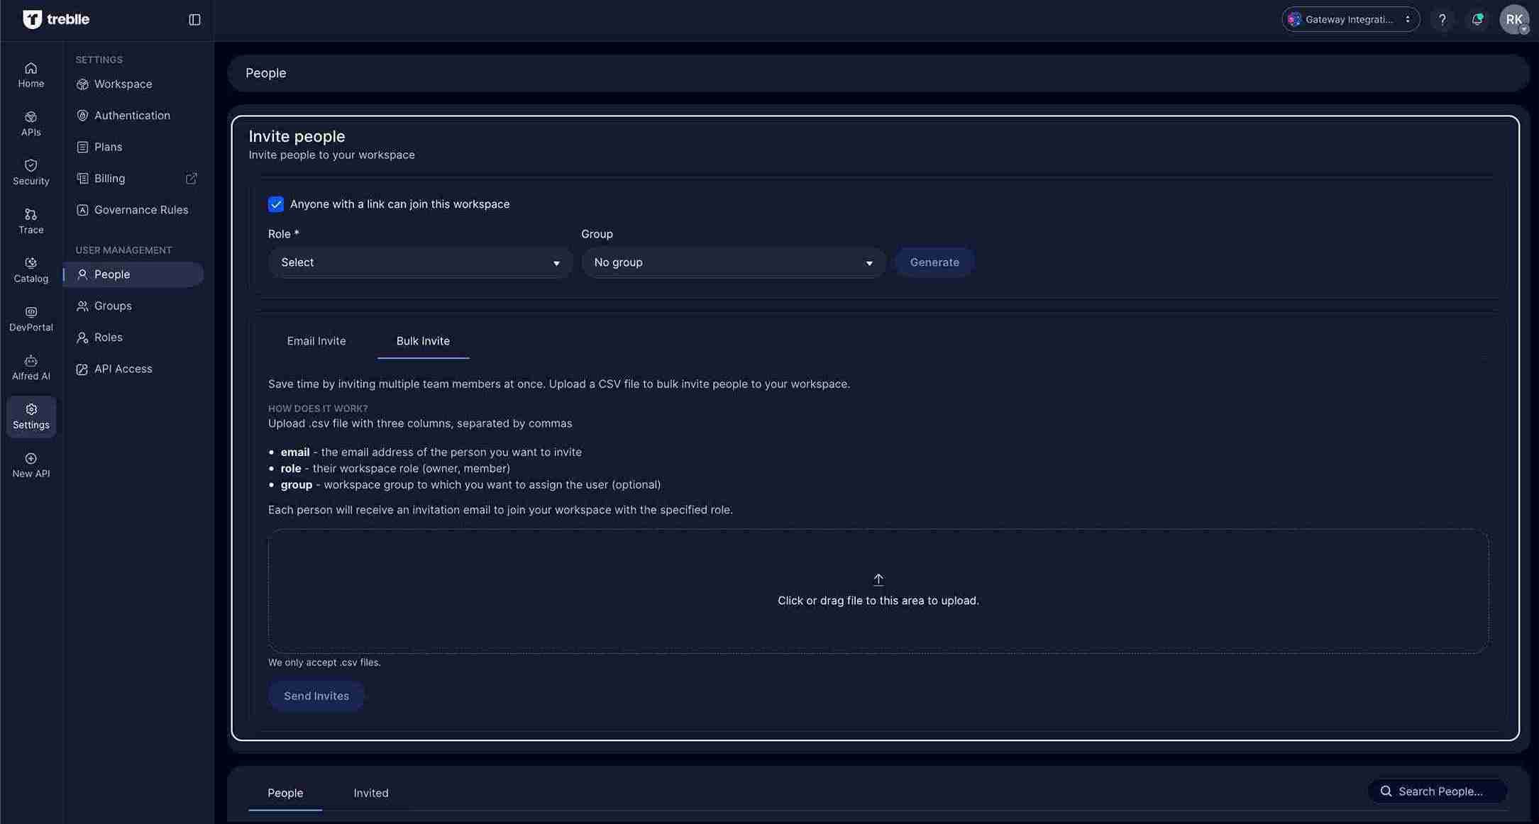Open the Catalog section

click(31, 269)
